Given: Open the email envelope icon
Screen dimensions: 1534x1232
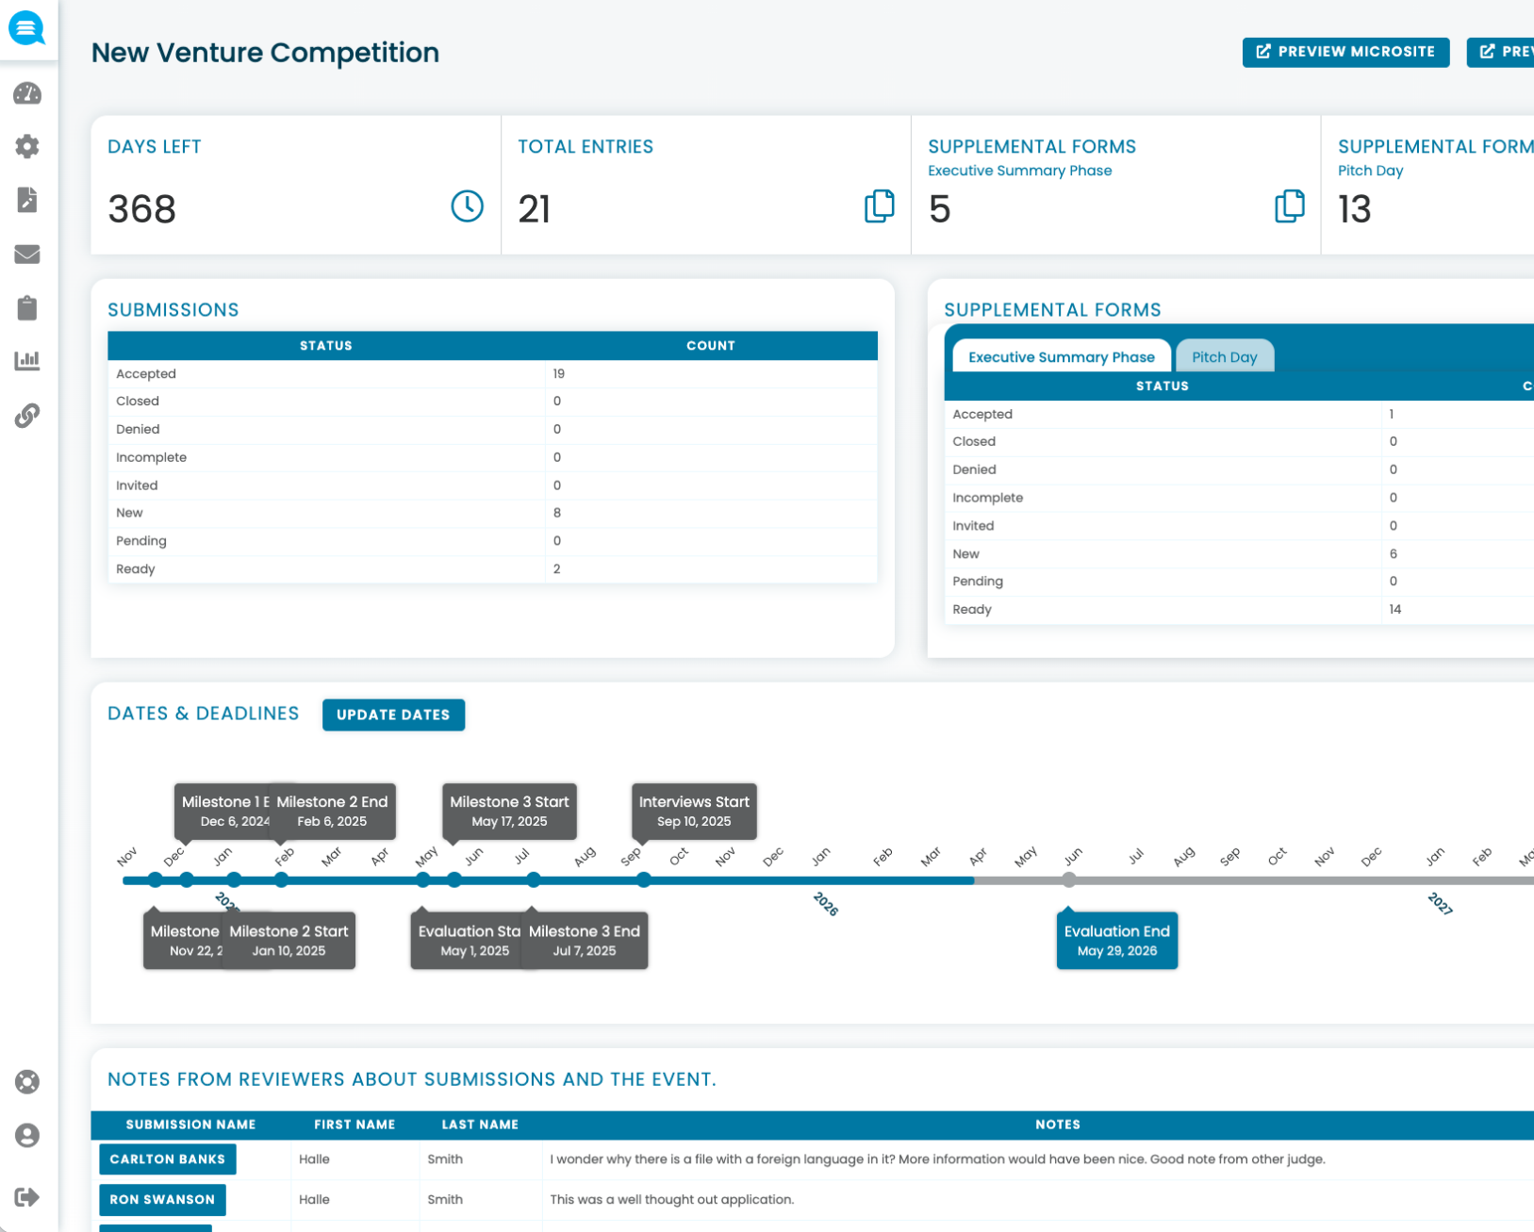Looking at the screenshot, I should 27,254.
